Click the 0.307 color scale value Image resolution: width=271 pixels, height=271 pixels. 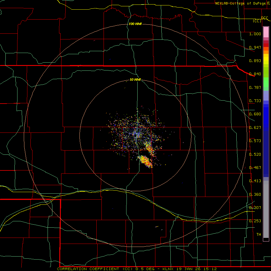tap(255, 207)
